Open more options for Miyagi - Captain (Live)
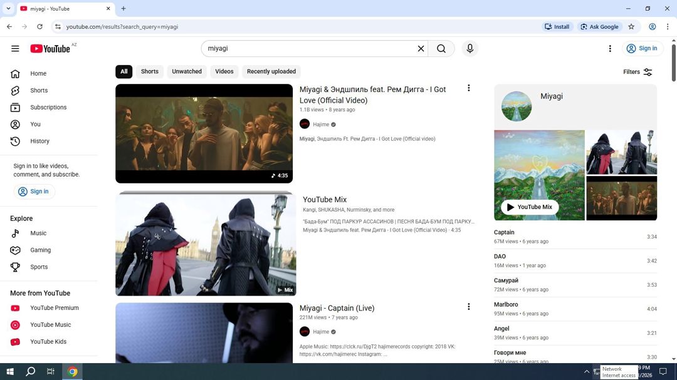This screenshot has width=677, height=380. pos(468,307)
